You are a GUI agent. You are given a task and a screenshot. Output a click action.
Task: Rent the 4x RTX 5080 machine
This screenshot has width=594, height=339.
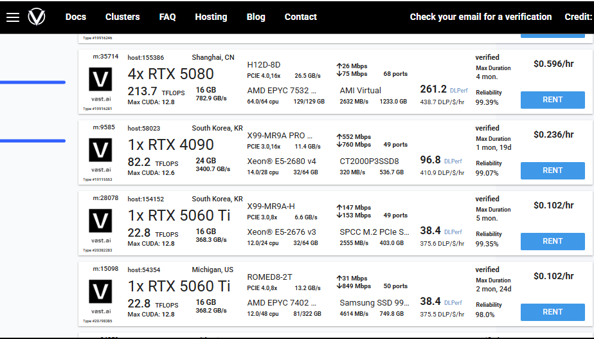(552, 100)
